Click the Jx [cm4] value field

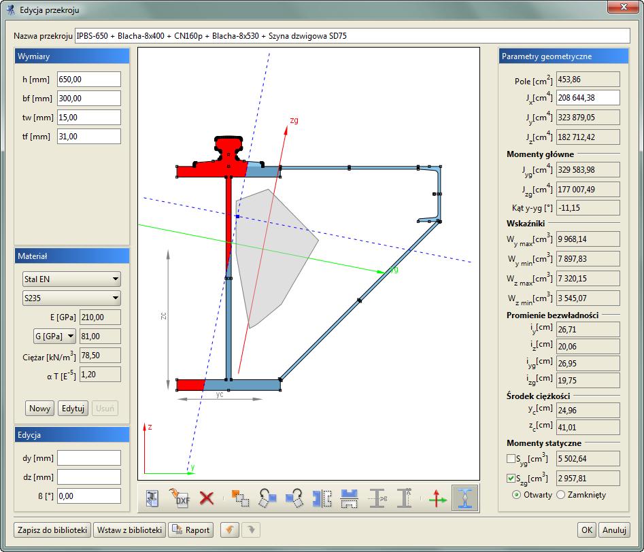[588, 97]
